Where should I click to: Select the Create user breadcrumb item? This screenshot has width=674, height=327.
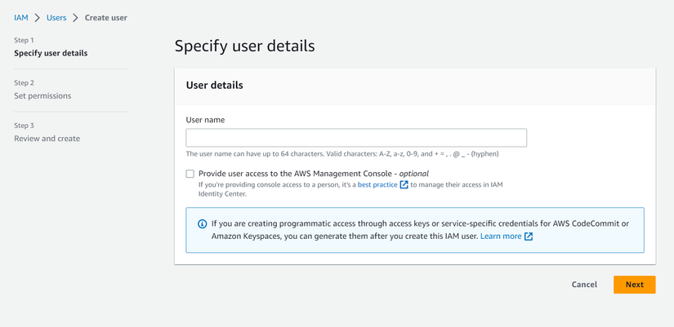point(106,17)
